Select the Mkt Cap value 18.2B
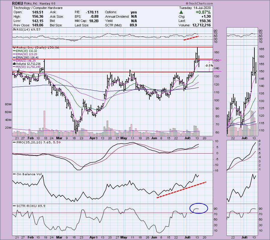The width and height of the screenshot is (270, 240). point(94,21)
